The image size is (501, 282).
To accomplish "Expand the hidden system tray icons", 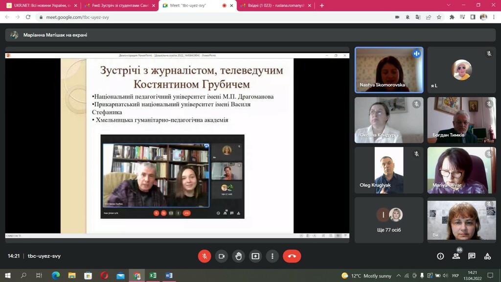I will (x=399, y=276).
